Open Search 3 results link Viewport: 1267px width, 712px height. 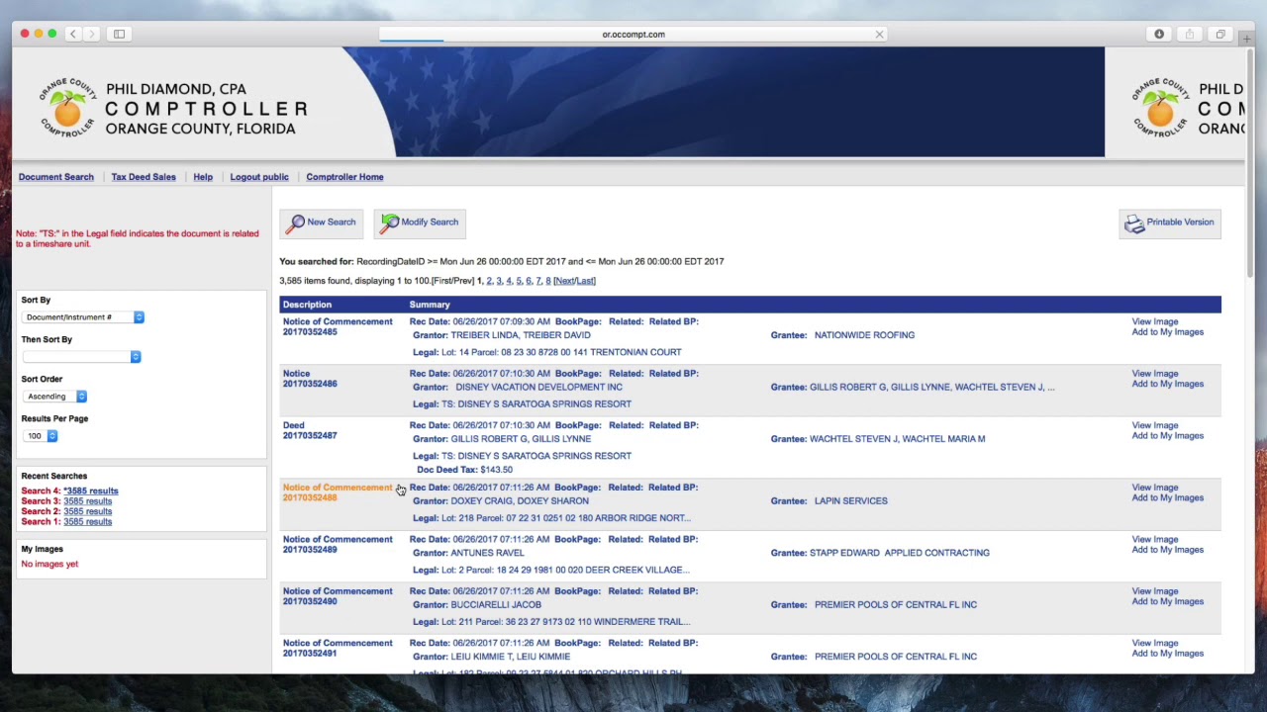pyautogui.click(x=88, y=501)
